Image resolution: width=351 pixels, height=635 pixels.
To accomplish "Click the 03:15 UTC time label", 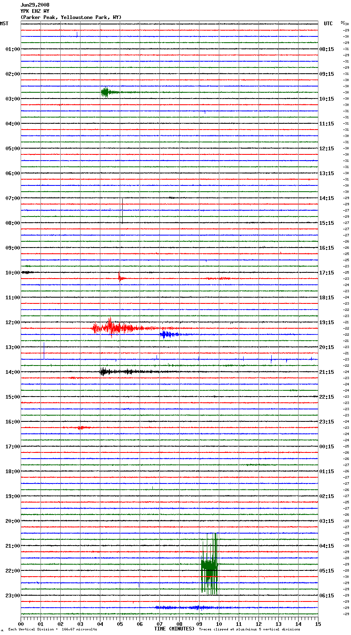I will click(327, 521).
